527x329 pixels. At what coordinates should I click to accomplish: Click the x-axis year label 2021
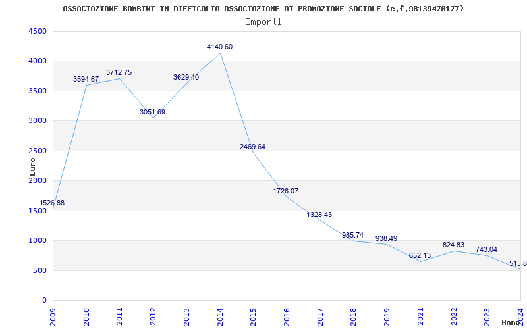click(x=420, y=317)
